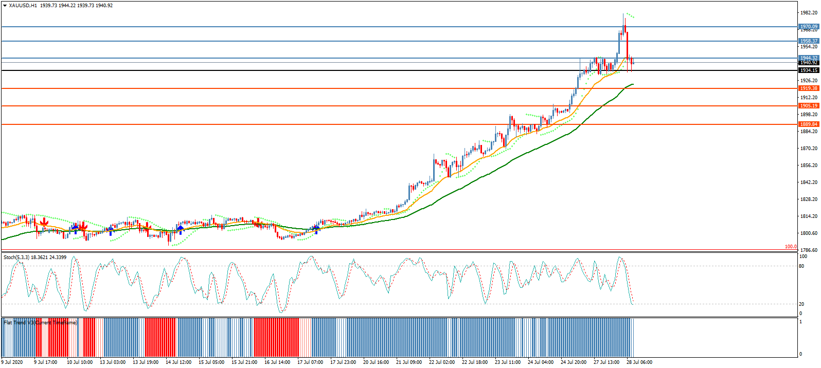Screen dimensions: 821x368
Task: Click the blue buy arrow near 17 Jul 07:00
Action: pyautogui.click(x=316, y=229)
